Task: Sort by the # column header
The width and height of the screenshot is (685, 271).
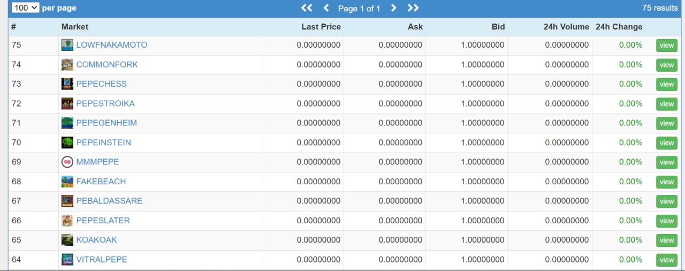Action: click(14, 27)
